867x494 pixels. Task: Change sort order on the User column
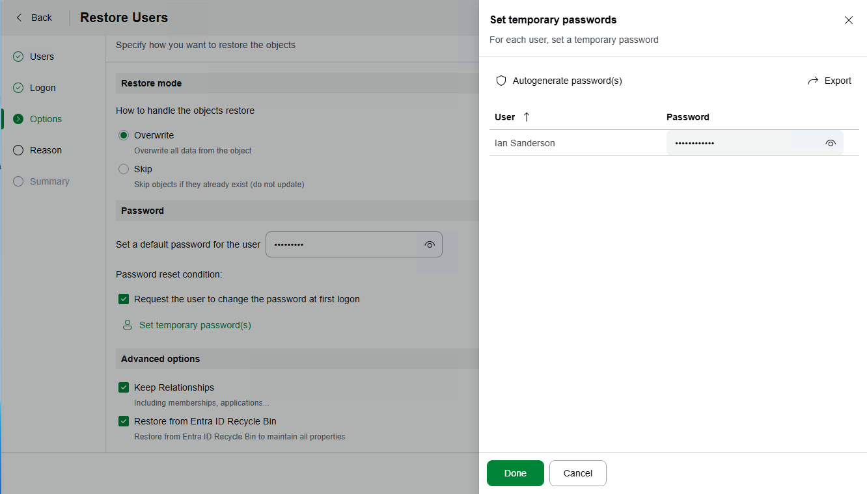pos(526,117)
